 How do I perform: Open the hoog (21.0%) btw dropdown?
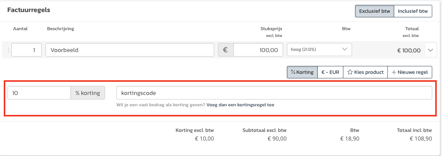click(x=319, y=49)
